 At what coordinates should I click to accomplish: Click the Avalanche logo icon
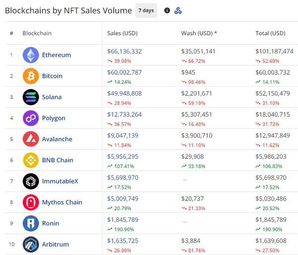[31, 139]
